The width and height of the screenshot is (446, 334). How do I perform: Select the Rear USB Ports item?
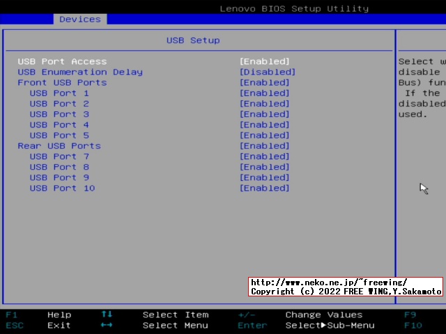click(x=59, y=145)
